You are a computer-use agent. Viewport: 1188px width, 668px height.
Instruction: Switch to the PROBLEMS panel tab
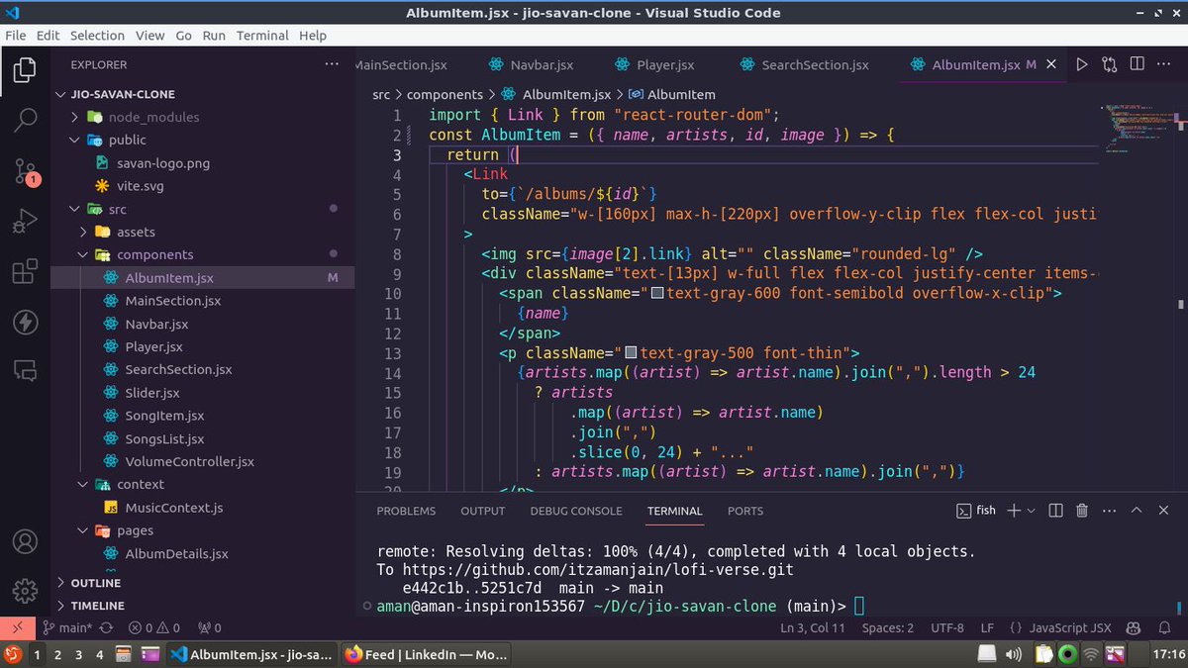tap(406, 511)
